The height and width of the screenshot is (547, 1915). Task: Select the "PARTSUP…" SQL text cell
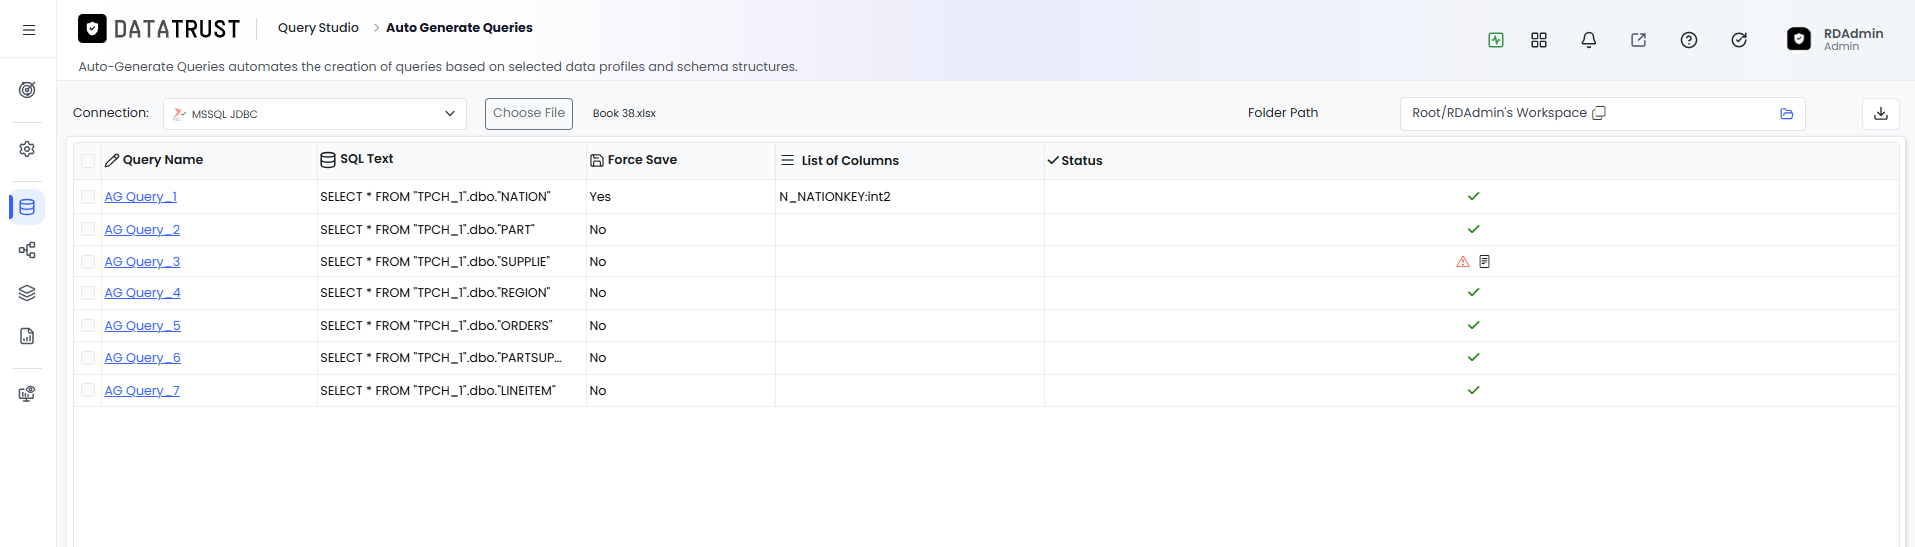pos(451,358)
